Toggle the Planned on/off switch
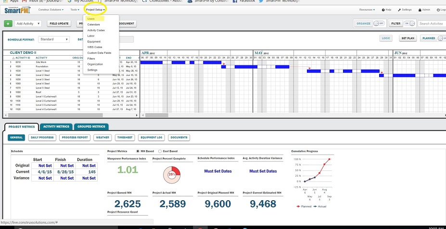 coord(442,38)
